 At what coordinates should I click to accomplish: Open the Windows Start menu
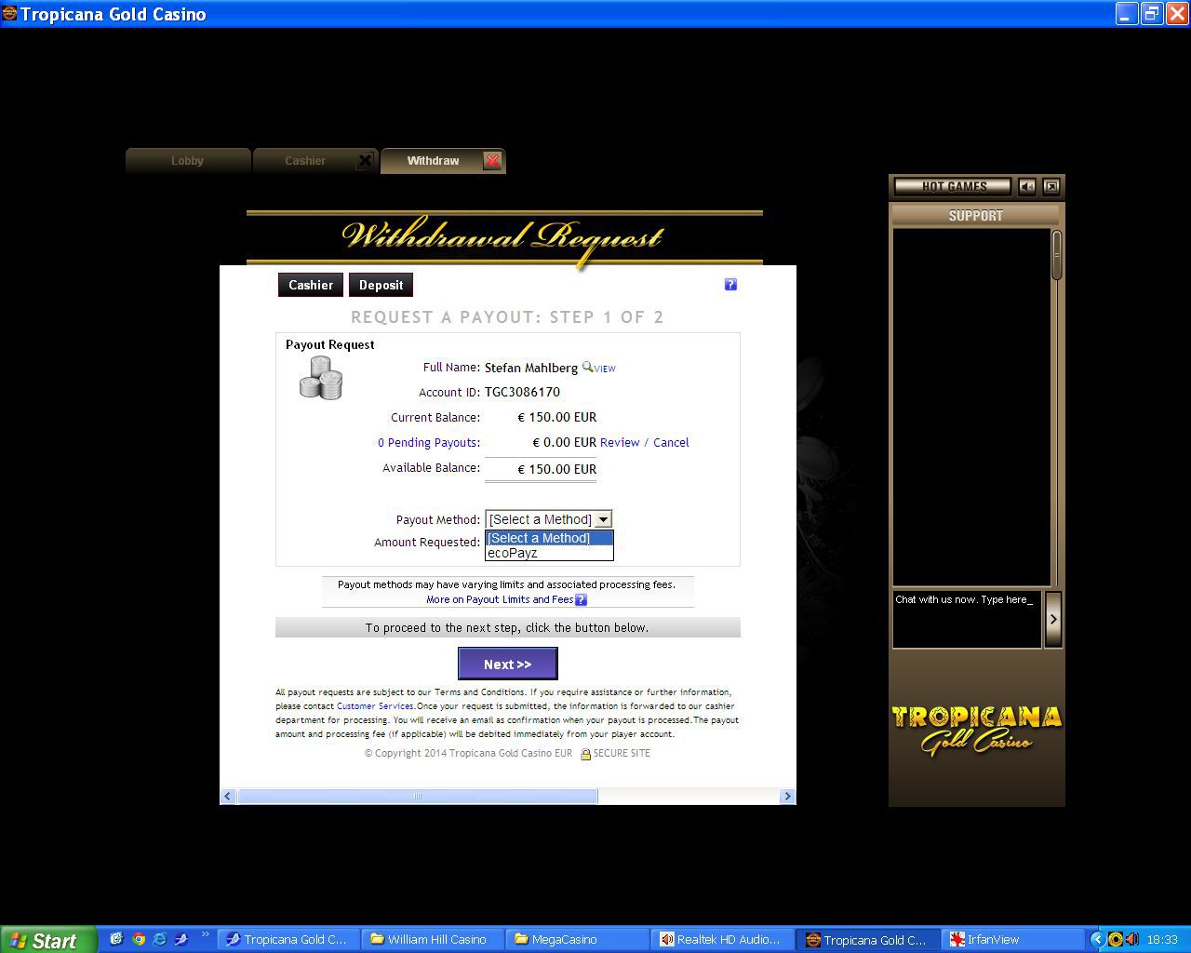pyautogui.click(x=48, y=940)
